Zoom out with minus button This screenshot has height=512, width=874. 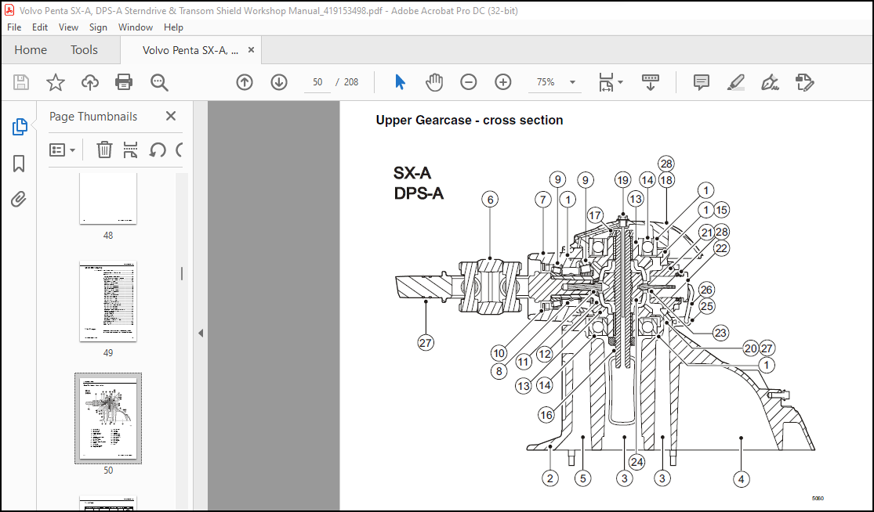468,82
